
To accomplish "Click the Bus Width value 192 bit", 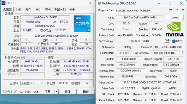I will (173, 71).
